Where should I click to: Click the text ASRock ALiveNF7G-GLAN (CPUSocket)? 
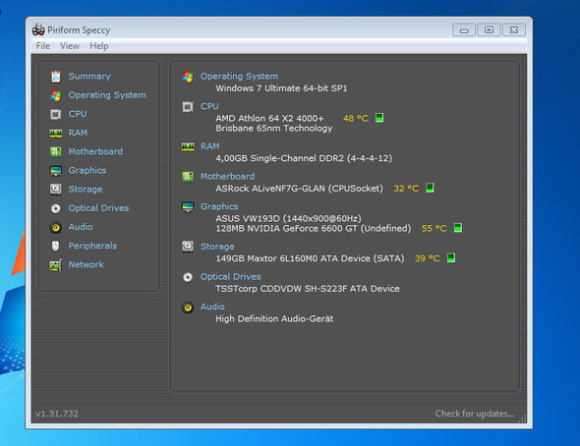pyautogui.click(x=299, y=189)
